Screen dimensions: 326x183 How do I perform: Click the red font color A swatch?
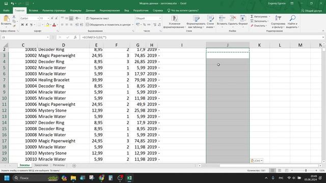[54, 25]
